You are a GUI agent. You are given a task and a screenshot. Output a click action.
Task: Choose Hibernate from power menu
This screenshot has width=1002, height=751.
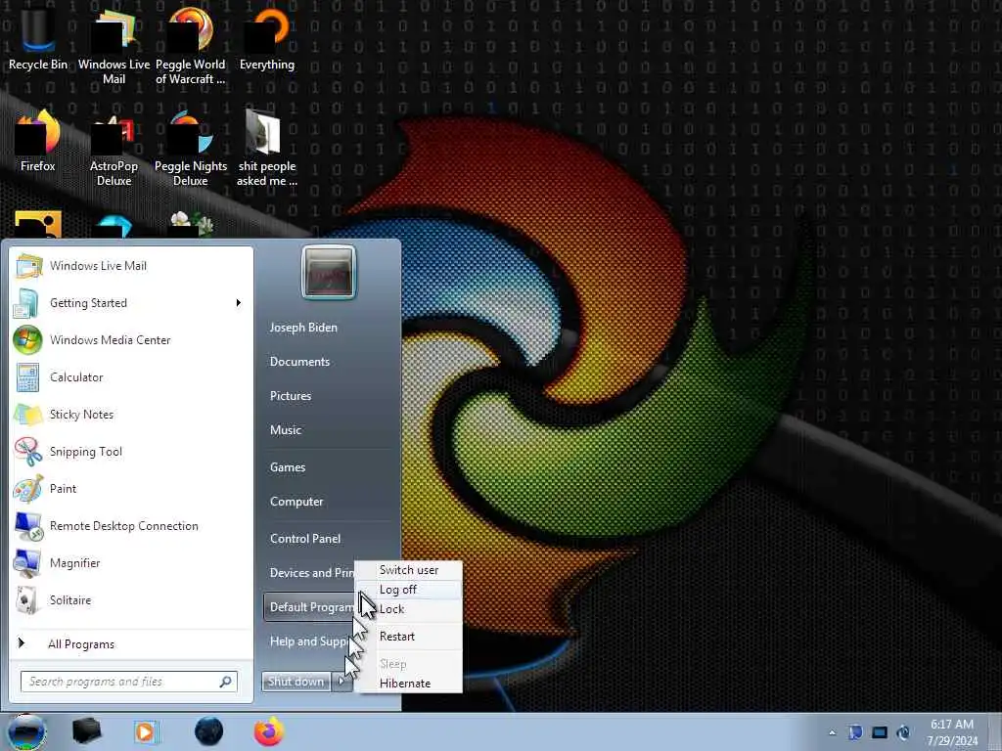(409, 684)
